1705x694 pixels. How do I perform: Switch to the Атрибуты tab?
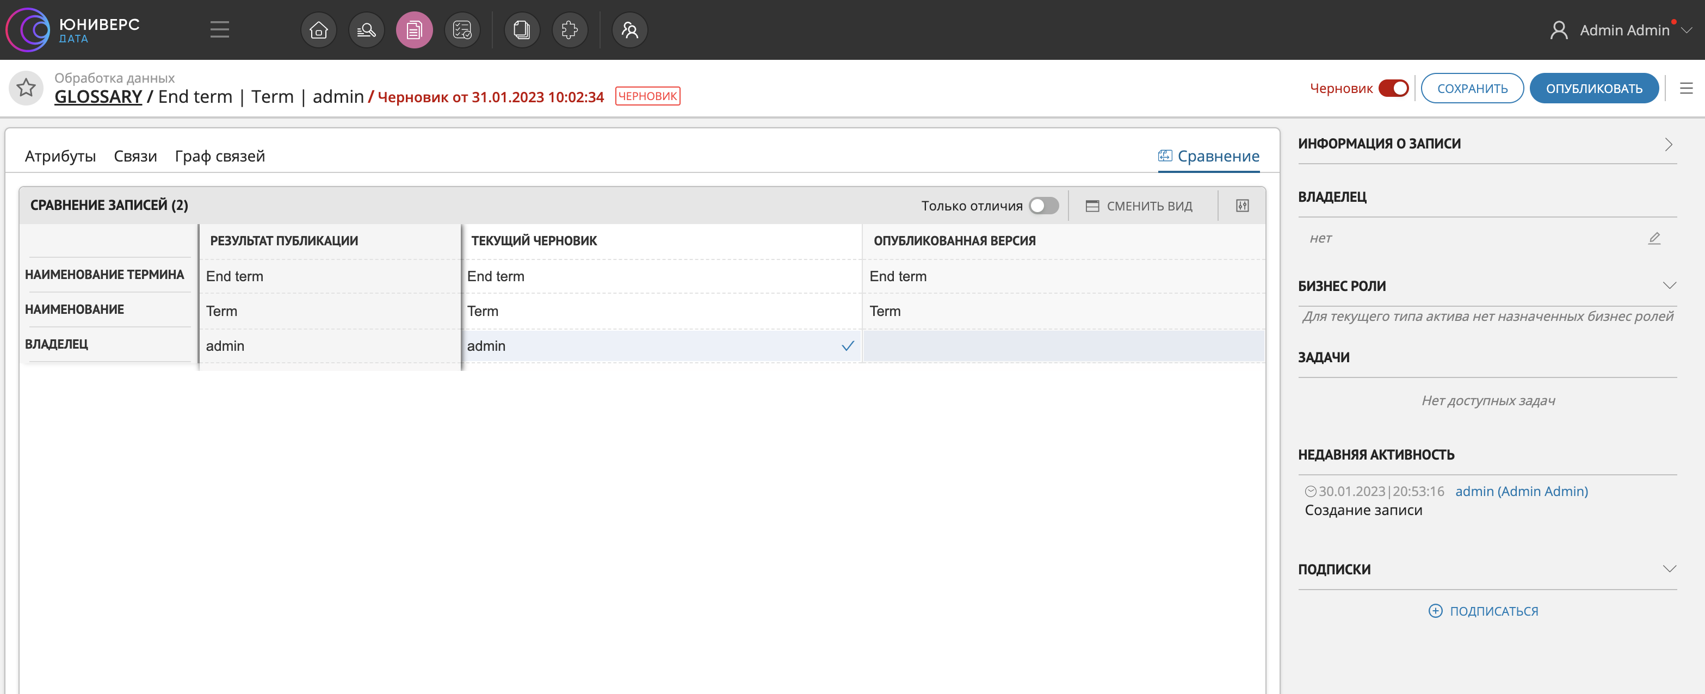coord(60,156)
